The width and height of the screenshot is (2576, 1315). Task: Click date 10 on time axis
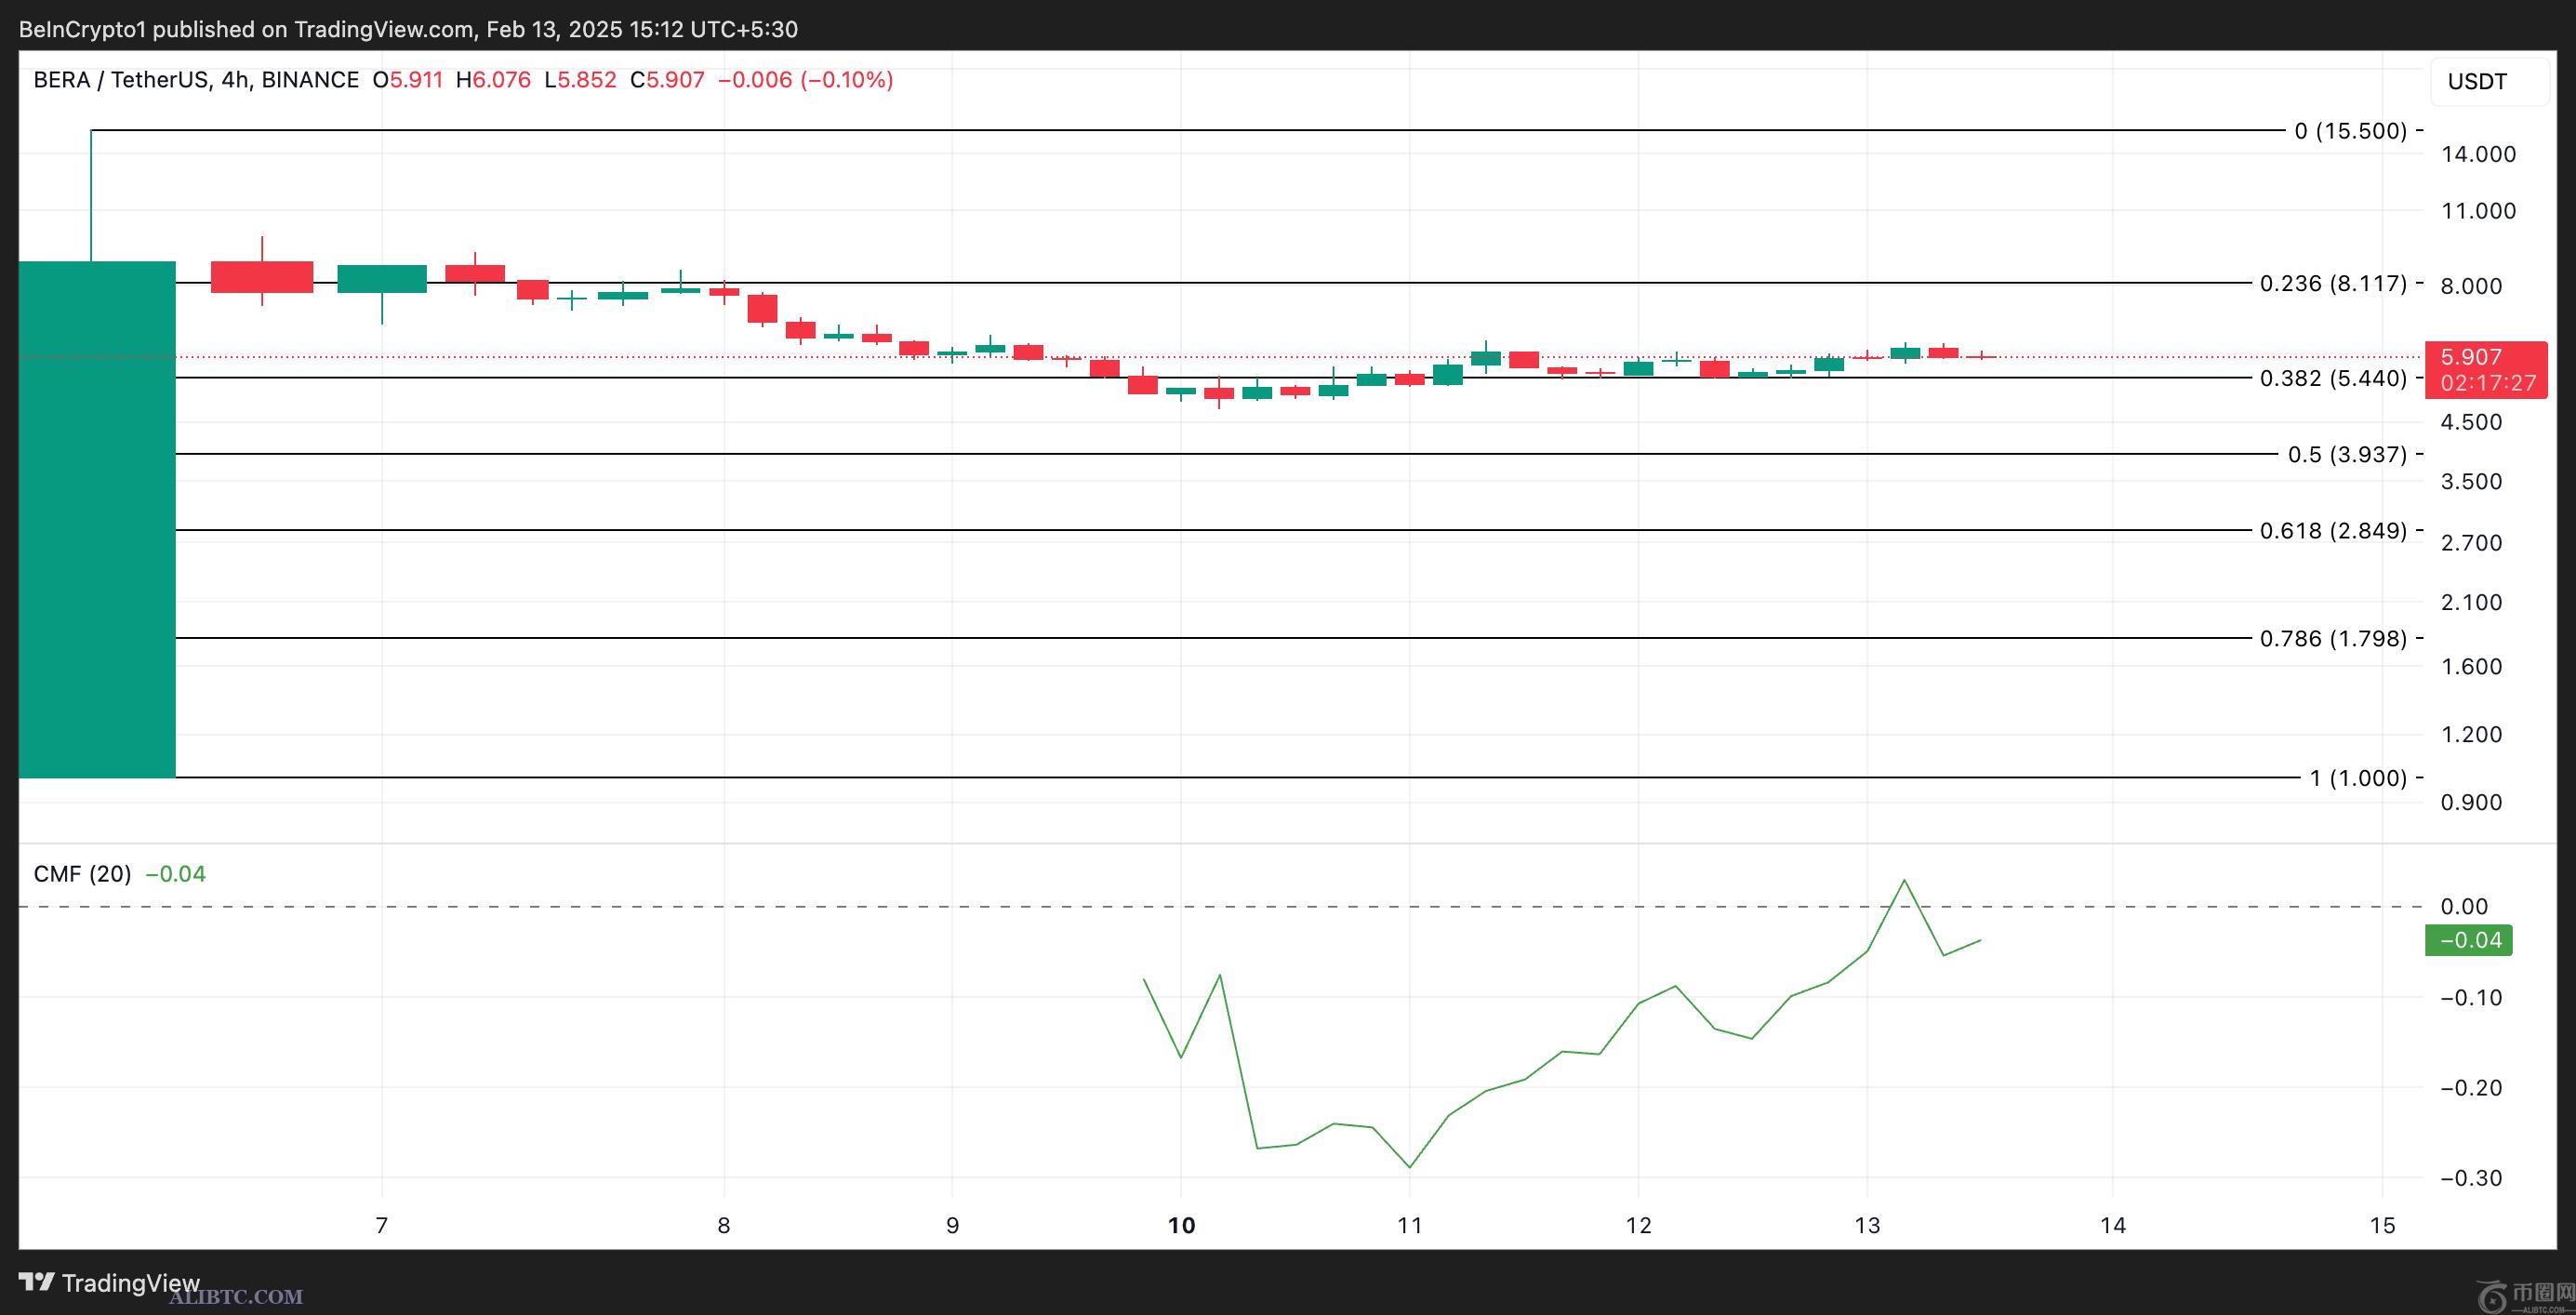pyautogui.click(x=1181, y=1225)
